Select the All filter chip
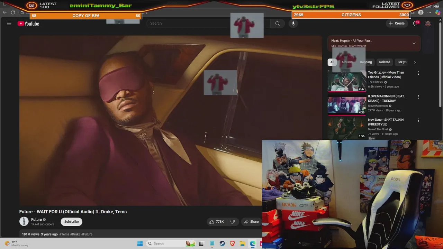Image resolution: width=443 pixels, height=249 pixels. (332, 62)
